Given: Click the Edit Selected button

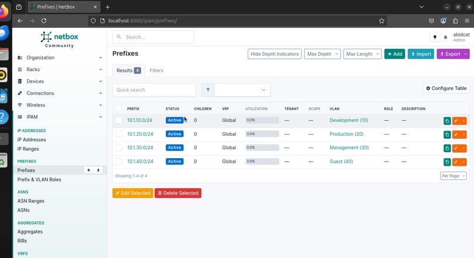Looking at the screenshot, I should pos(133,193).
